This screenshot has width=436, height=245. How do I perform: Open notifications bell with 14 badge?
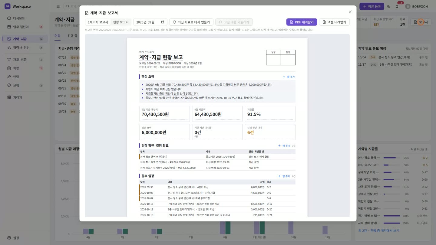[397, 6]
